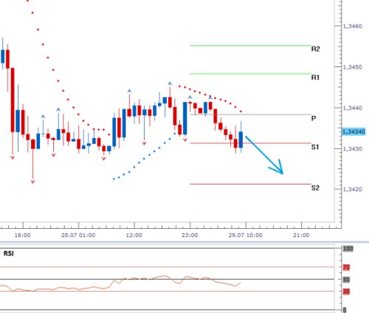Click the R1 resistance level label
Image resolution: width=369 pixels, height=313 pixels.
click(315, 78)
